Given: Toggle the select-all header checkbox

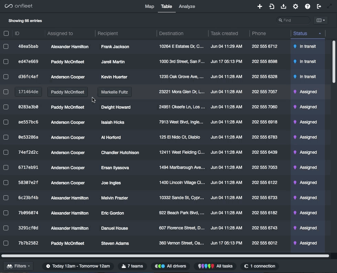Looking at the screenshot, I should [x=6, y=33].
